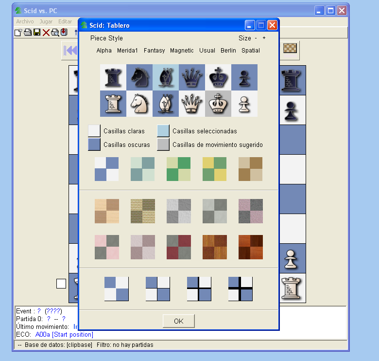
Task: Select the light wood texture board
Action: (x=107, y=211)
